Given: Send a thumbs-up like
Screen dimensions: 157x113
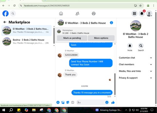Looking at the screenshot, I should (x=113, y=102).
